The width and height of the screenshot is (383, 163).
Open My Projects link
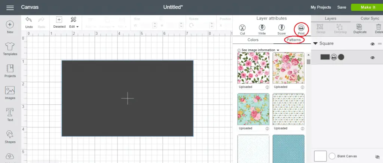click(x=321, y=7)
